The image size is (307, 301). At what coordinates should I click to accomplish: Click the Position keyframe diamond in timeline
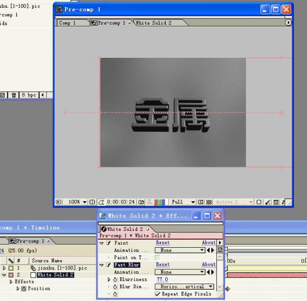click(228, 289)
